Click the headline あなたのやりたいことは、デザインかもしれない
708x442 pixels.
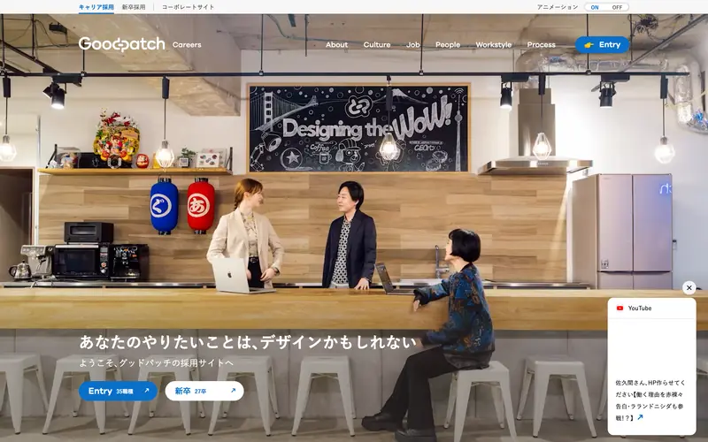coord(248,342)
